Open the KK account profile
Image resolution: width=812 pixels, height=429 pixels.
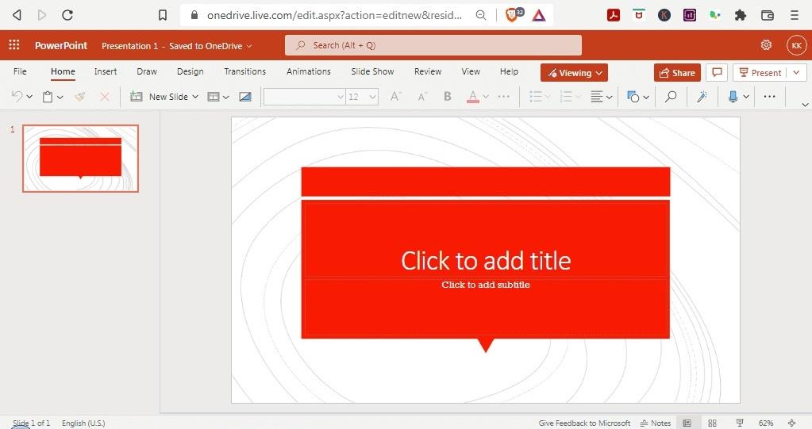pos(796,45)
